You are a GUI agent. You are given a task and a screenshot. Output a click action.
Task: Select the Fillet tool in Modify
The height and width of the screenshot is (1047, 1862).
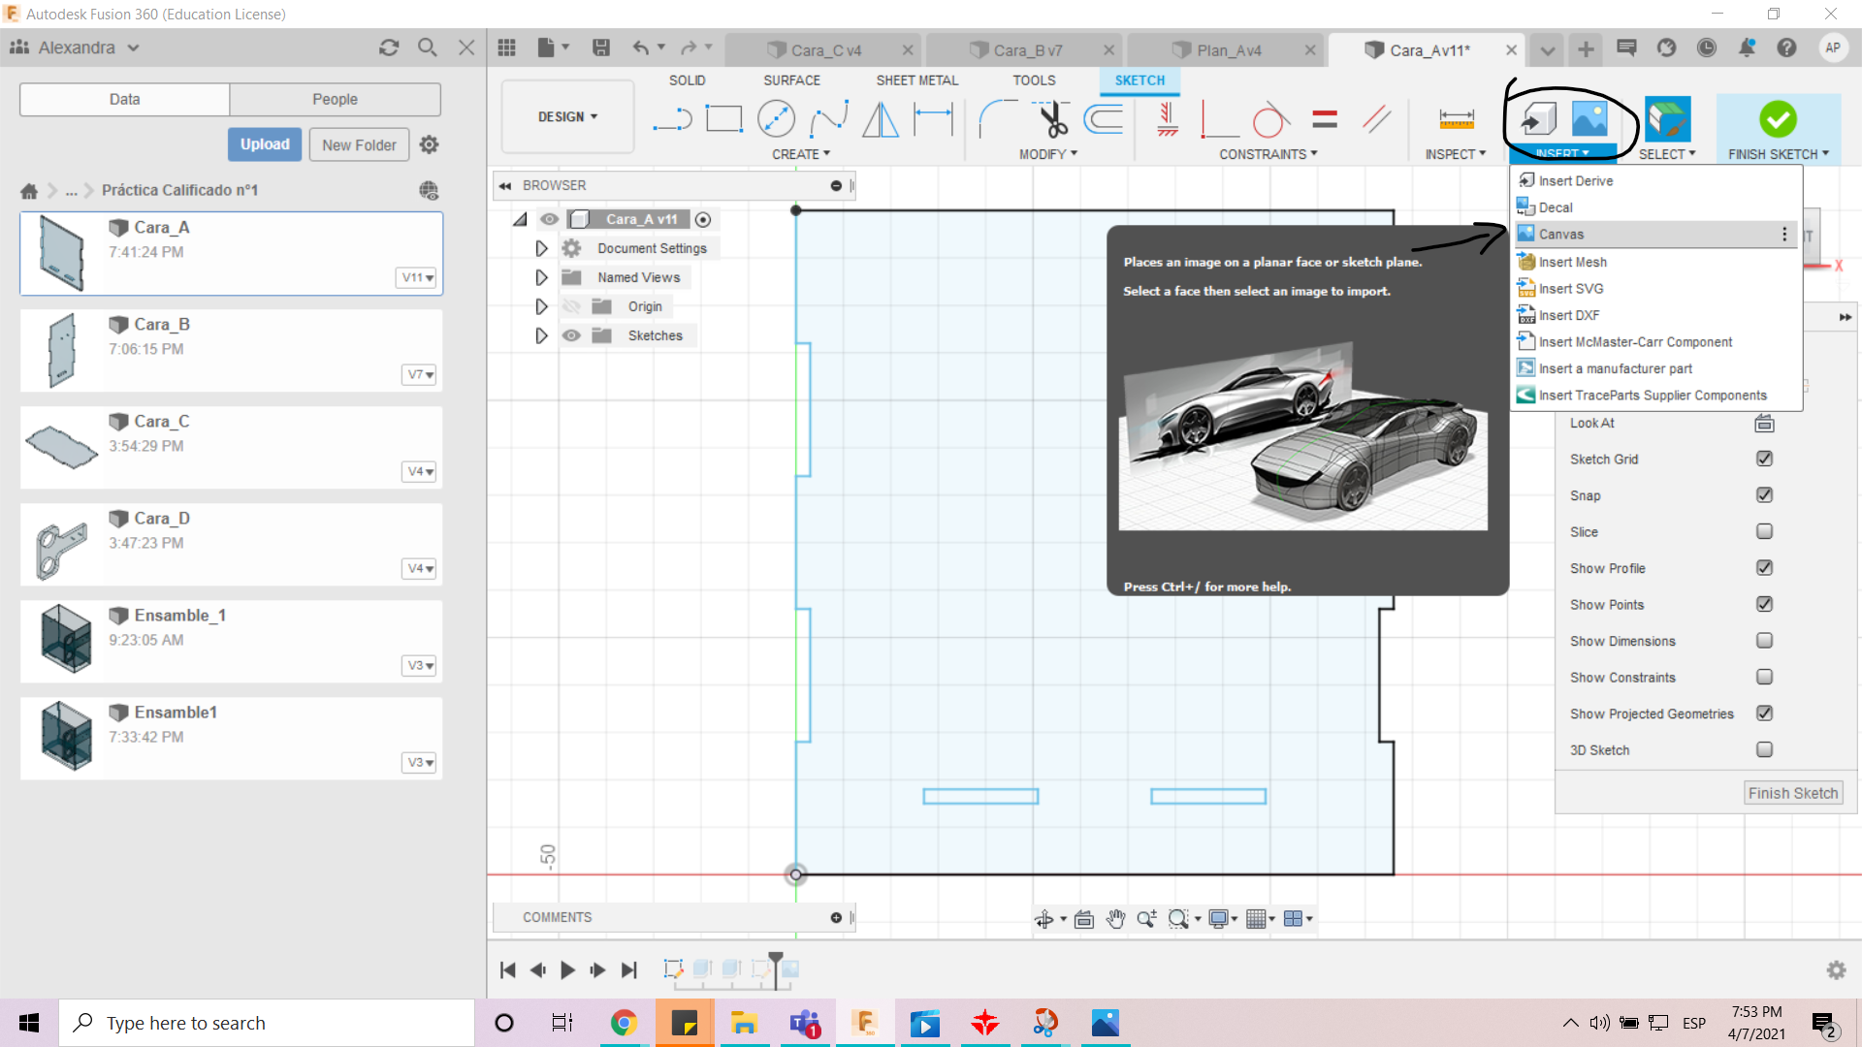pos(997,119)
